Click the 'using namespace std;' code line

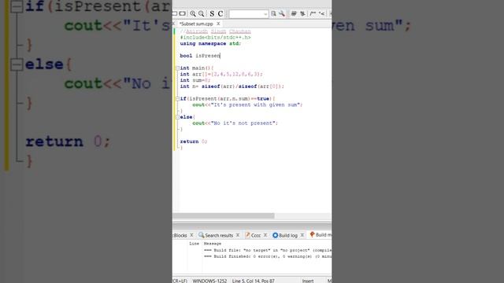pyautogui.click(x=210, y=44)
